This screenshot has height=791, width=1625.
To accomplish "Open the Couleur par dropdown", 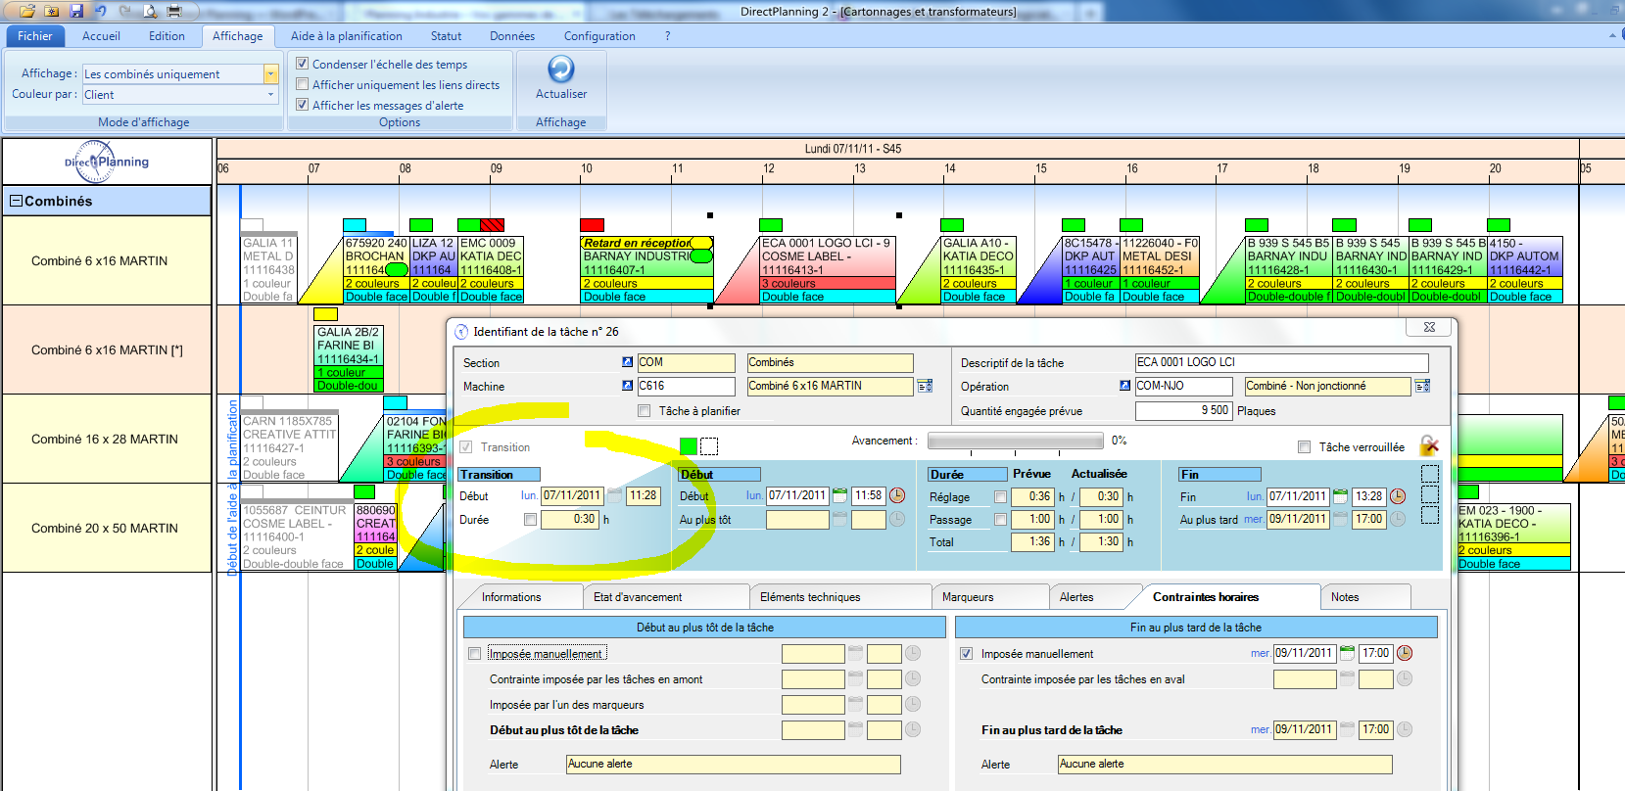I will coord(271,95).
